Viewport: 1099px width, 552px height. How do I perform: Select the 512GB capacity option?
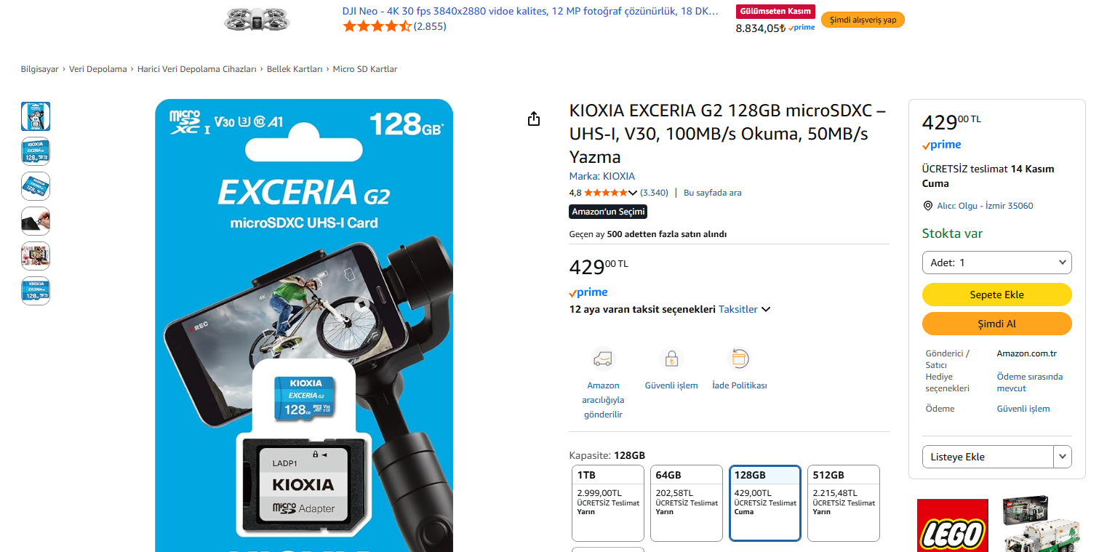[844, 503]
